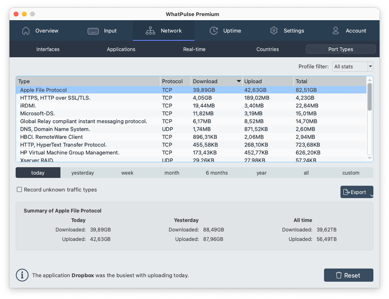The width and height of the screenshot is (389, 299).
Task: Enable Record unknown traffic types checkbox
Action: click(19, 190)
